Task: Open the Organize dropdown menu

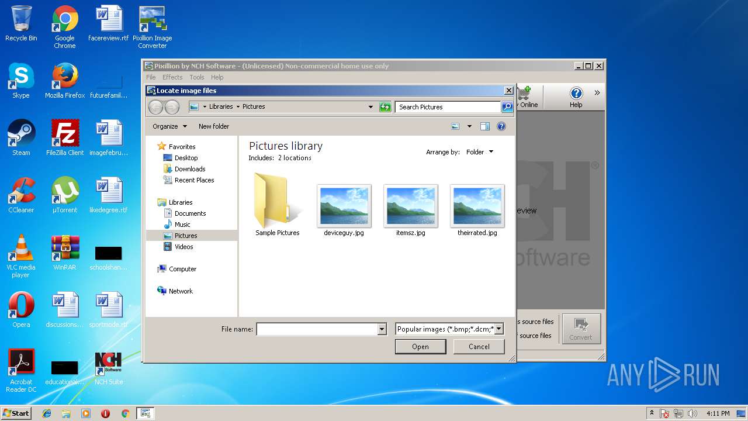Action: tap(169, 126)
